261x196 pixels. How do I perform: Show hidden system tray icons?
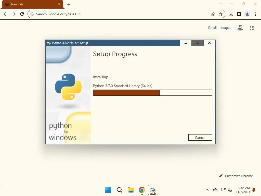tap(207, 190)
